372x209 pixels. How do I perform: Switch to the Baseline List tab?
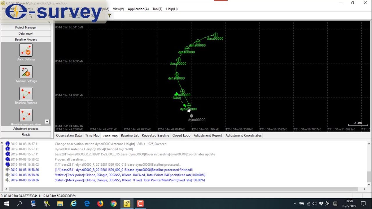[x=130, y=136]
